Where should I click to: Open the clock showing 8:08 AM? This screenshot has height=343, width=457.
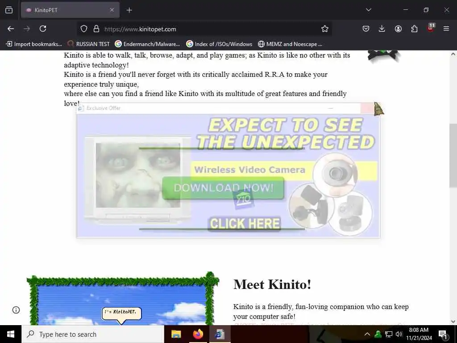(419, 334)
